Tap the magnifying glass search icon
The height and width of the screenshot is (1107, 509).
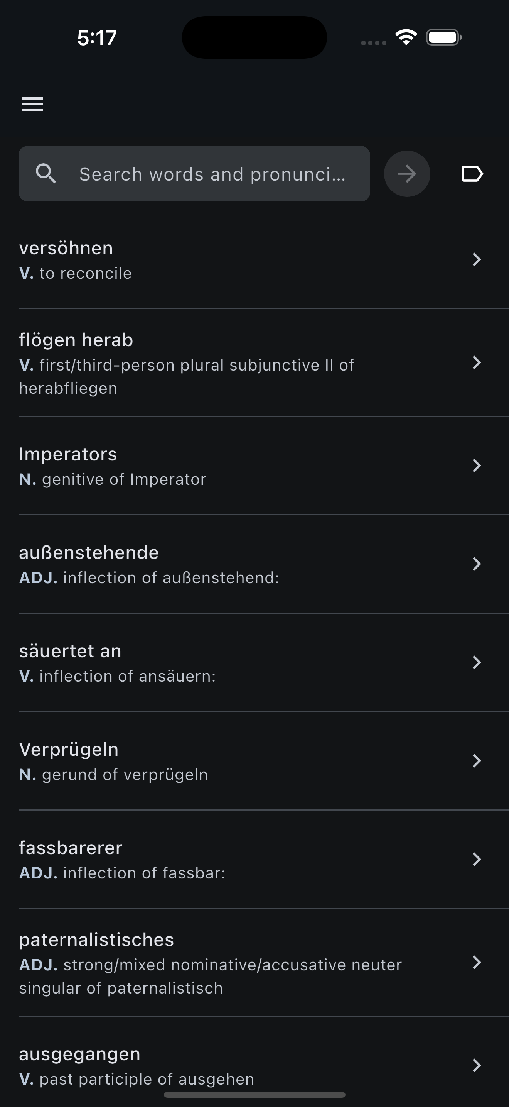click(46, 174)
